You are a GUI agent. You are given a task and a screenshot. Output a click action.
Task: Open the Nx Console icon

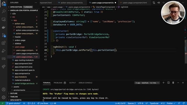coord(4,59)
